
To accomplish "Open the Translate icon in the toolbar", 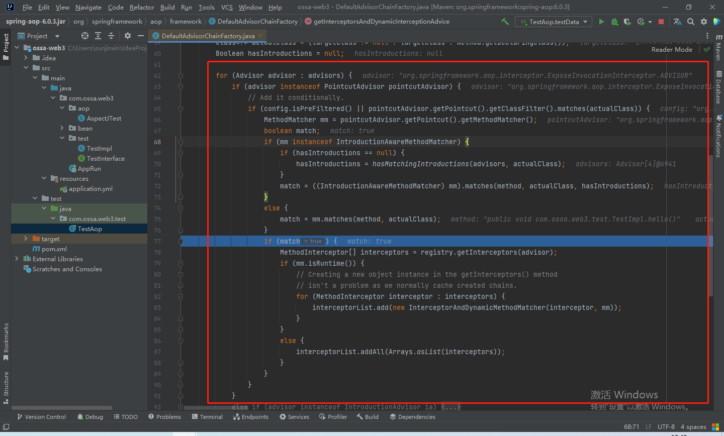I will coord(677,22).
